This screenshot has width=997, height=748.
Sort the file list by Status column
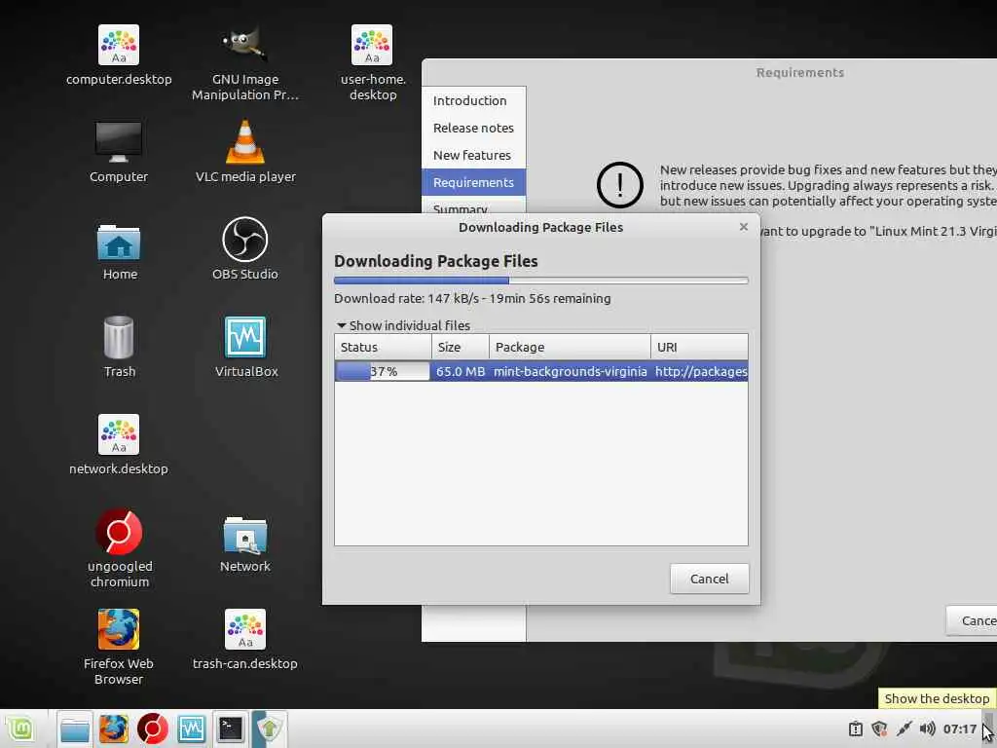tap(384, 348)
